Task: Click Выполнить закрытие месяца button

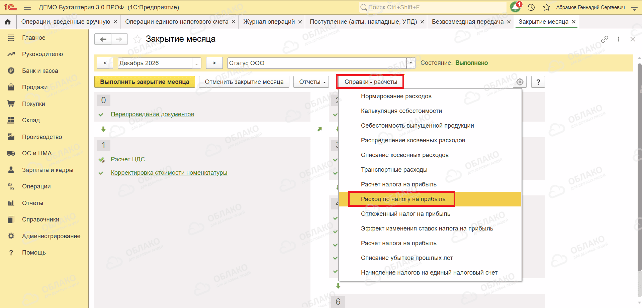Action: pyautogui.click(x=145, y=82)
